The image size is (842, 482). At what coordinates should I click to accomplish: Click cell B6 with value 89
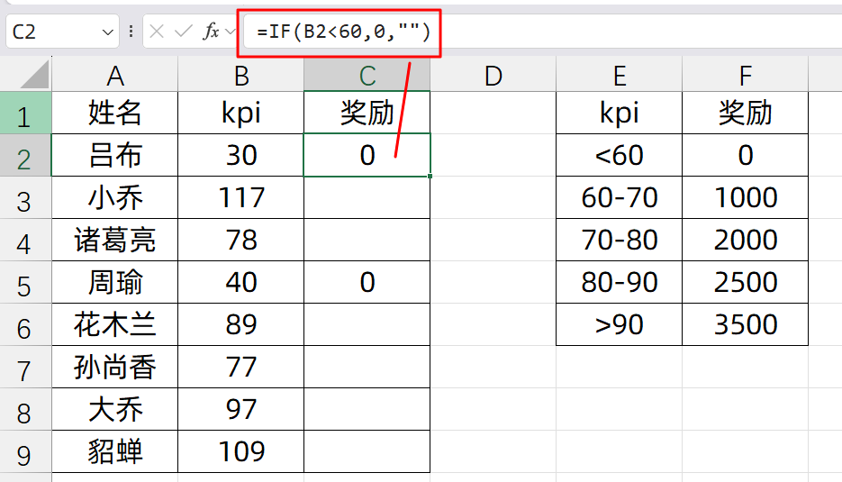pyautogui.click(x=241, y=324)
